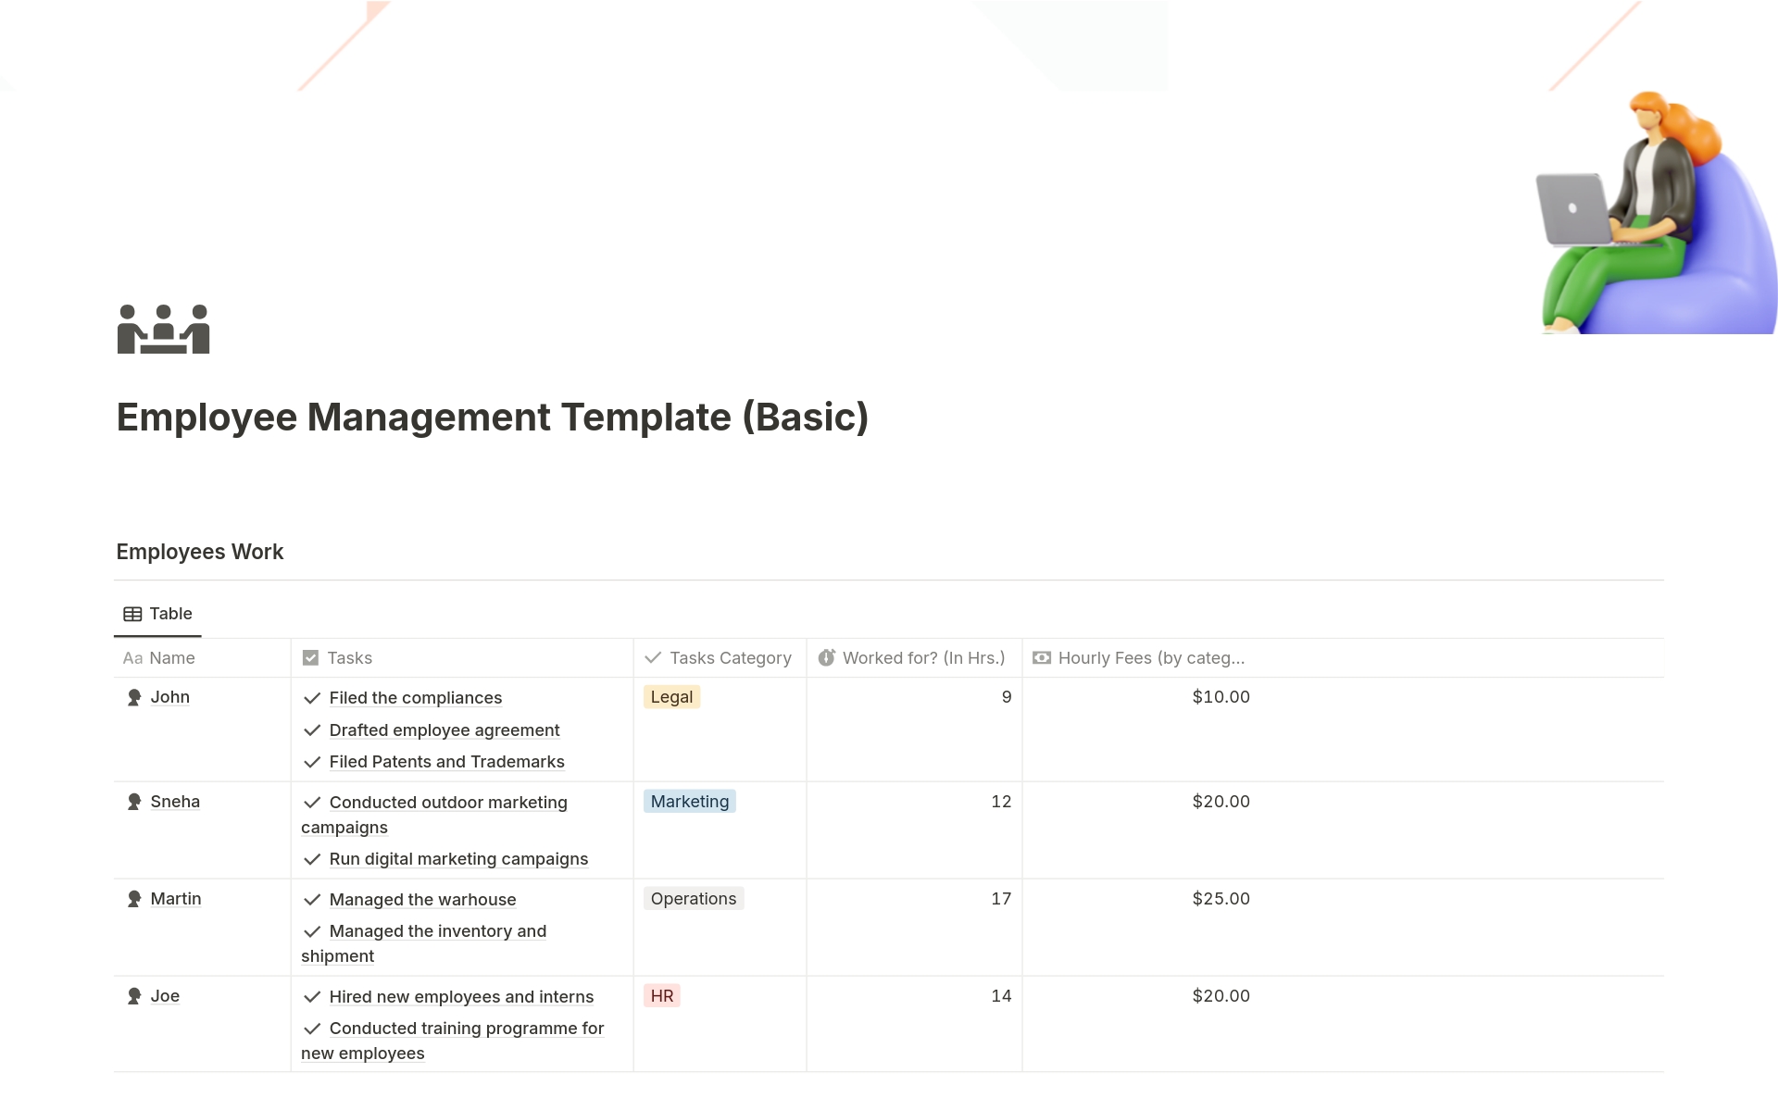This screenshot has height=1110, width=1778.
Task: Toggle the checkmark for Run digital marketing campaigns
Action: (312, 859)
